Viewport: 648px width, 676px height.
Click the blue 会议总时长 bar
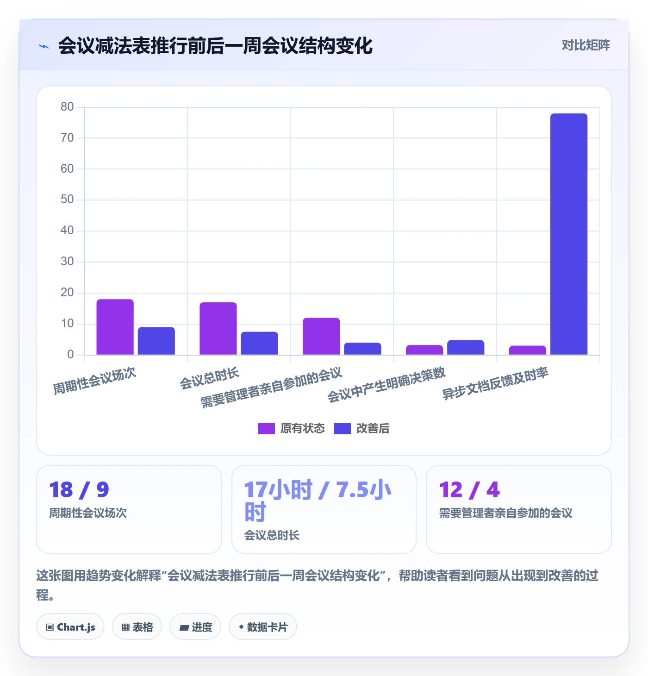[x=260, y=344]
